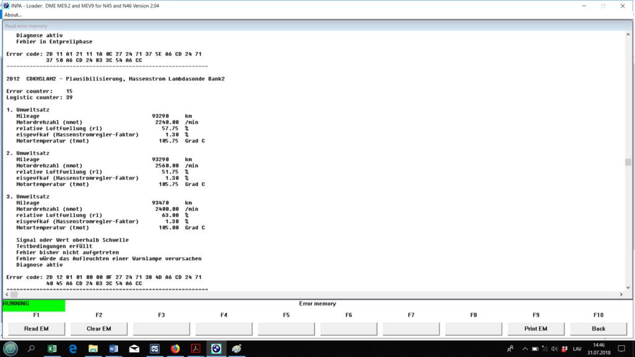Open Word from the taskbar
Viewport: 635px width, 357px height.
pyautogui.click(x=113, y=348)
